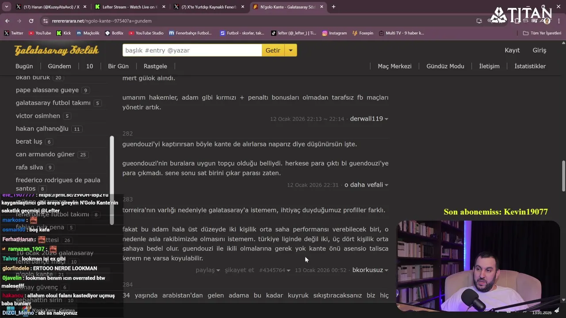Open the Foxepin bookmark
The width and height of the screenshot is (566, 318).
point(363,33)
